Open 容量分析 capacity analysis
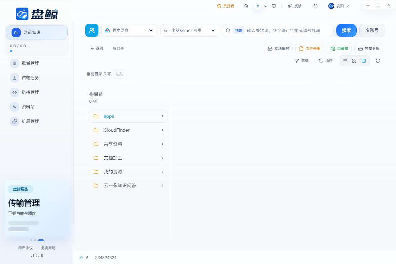 coord(369,49)
